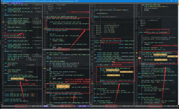The width and height of the screenshot is (179, 109).
Task: Click the esco_dec_start function declaration line
Action: [57, 31]
